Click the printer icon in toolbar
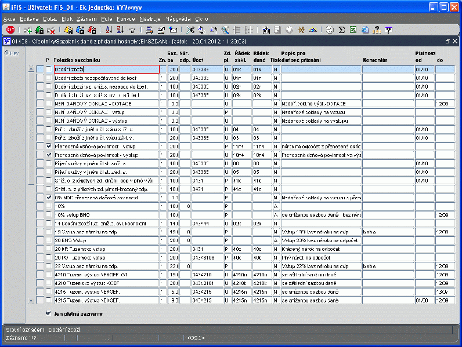Screen dimensions: 462x347 click(x=149, y=30)
